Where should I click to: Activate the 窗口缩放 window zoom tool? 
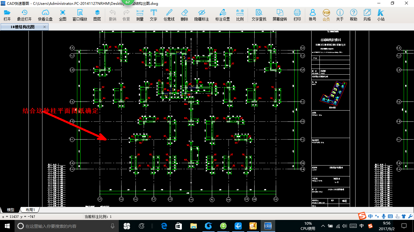(x=80, y=15)
